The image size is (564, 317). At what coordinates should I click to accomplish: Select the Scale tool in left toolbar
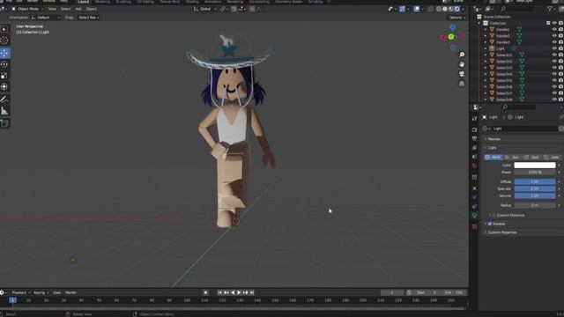tap(4, 76)
